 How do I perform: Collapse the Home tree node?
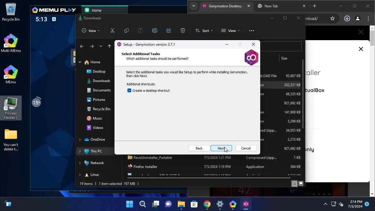[x=80, y=62]
